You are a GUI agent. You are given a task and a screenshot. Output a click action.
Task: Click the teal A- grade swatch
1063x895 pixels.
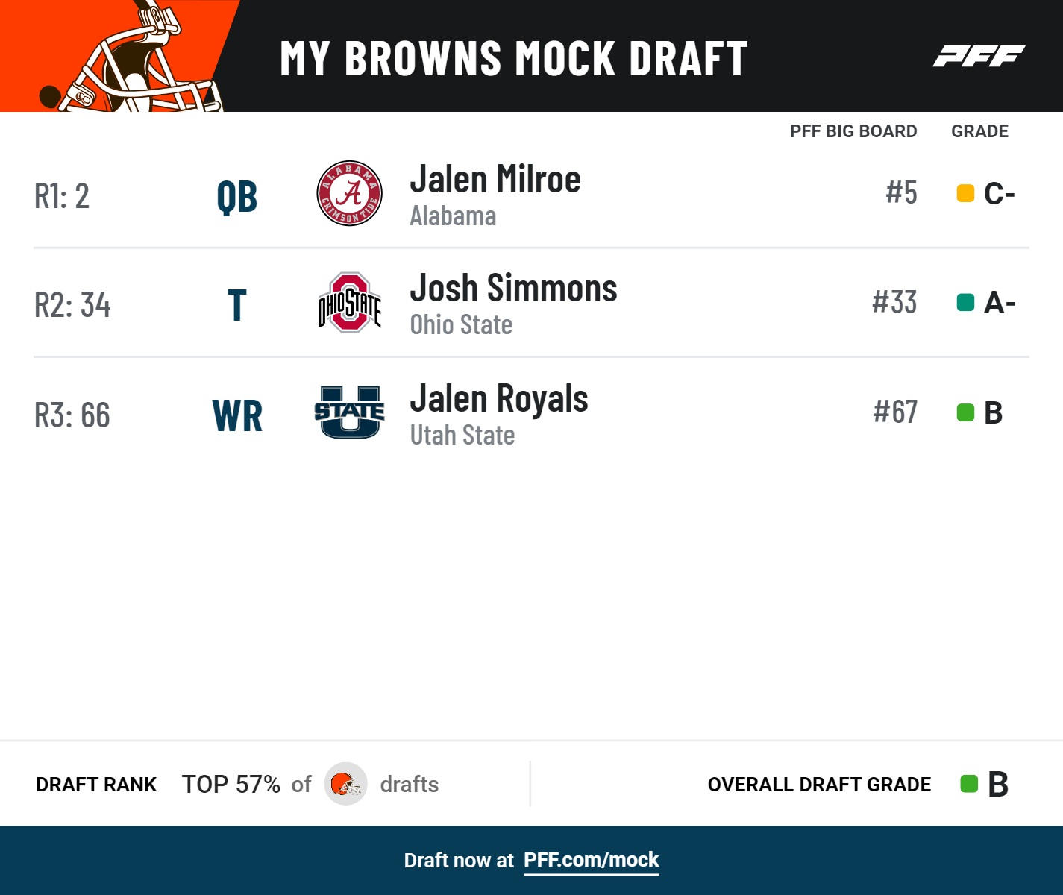pyautogui.click(x=965, y=302)
